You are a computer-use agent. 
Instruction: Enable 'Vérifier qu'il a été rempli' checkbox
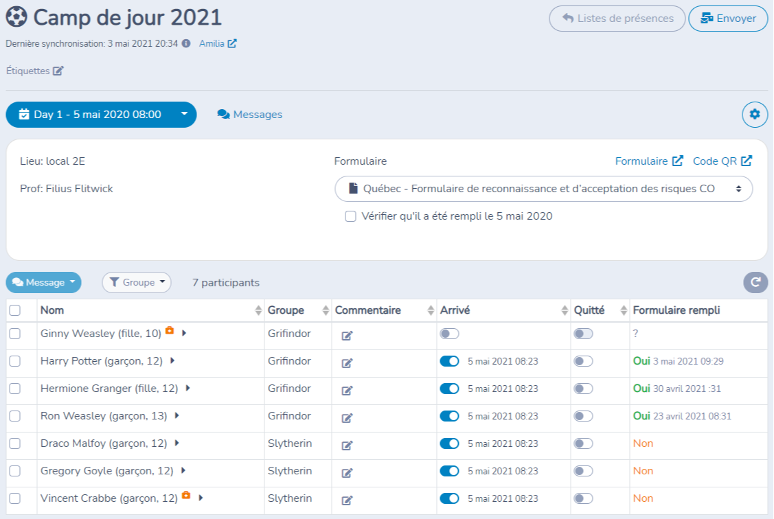click(x=350, y=216)
